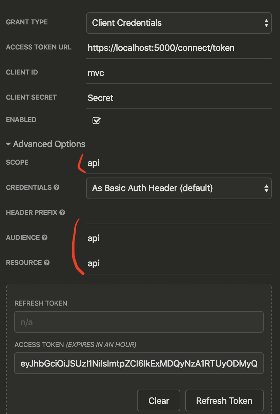Image resolution: width=280 pixels, height=414 pixels.
Task: Click the help icon next to Credentials
Action: click(x=57, y=187)
